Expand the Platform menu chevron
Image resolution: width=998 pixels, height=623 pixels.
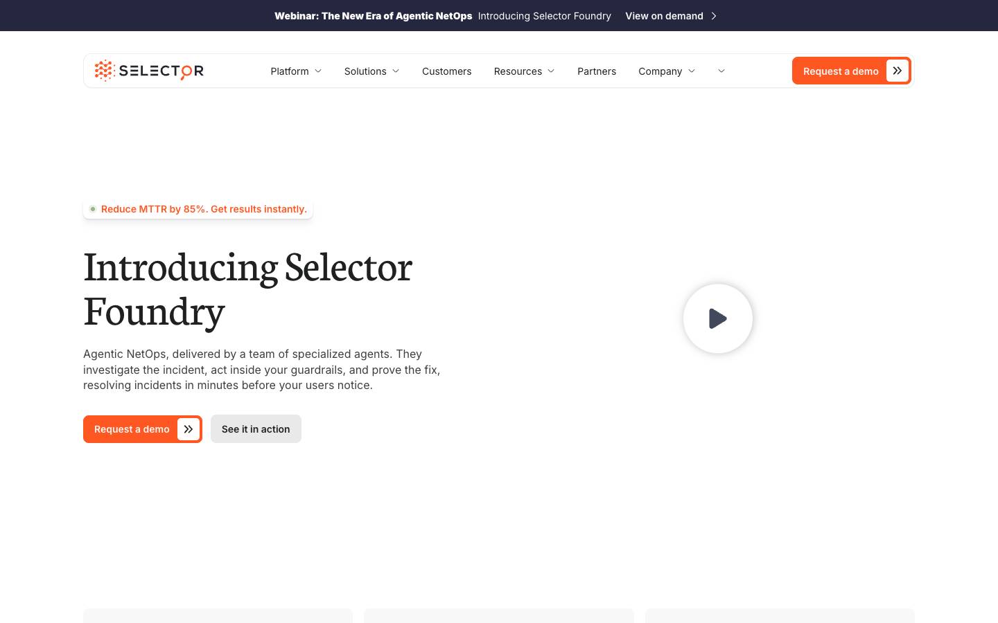[318, 71]
